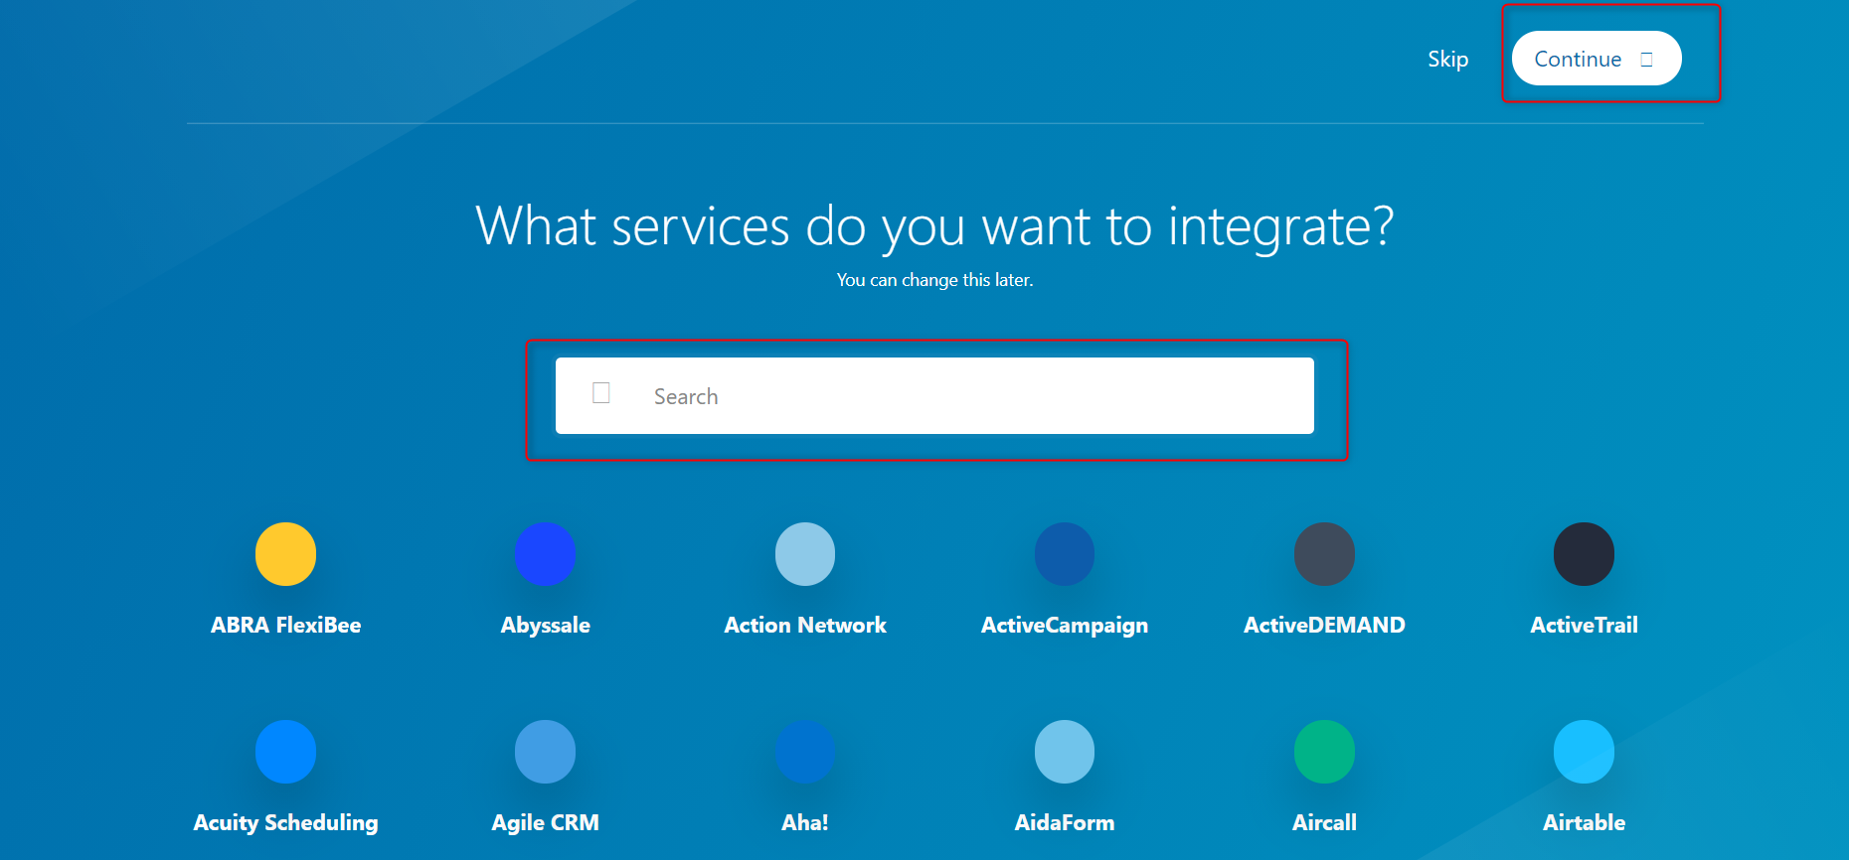Choose the Abyssale service icon
This screenshot has height=860, width=1849.
545,554
